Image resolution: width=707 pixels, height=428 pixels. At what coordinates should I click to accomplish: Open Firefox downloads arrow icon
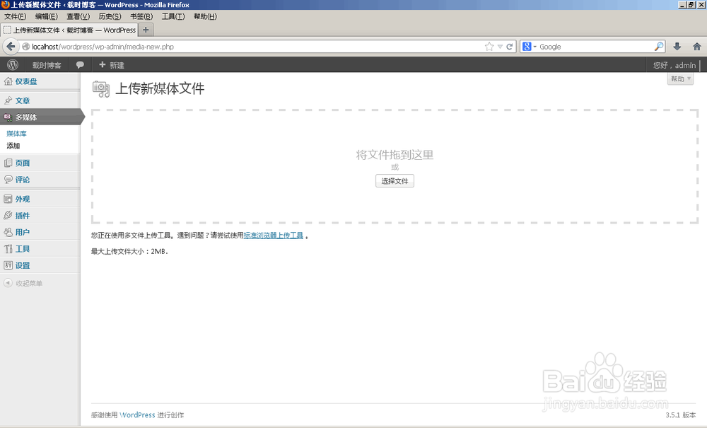click(677, 47)
